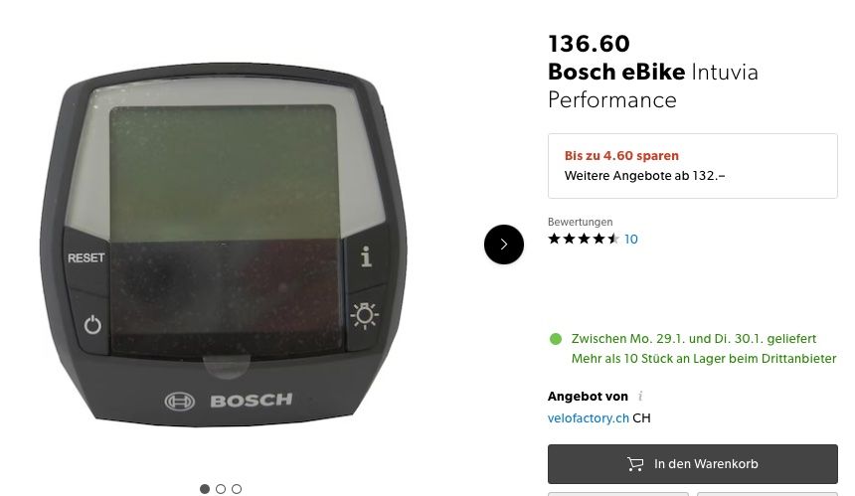Open the main Bosch Intuvia product image

pyautogui.click(x=223, y=245)
